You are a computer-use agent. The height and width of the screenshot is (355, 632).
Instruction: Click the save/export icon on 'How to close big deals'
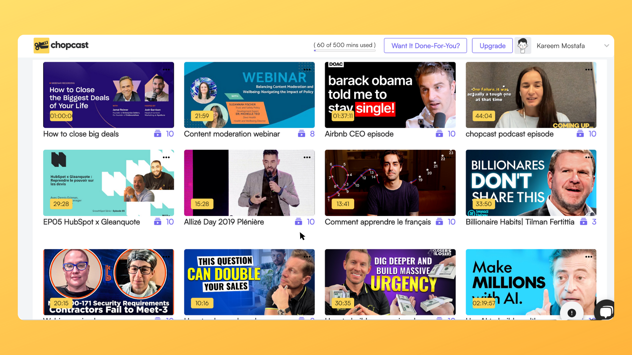(x=158, y=134)
